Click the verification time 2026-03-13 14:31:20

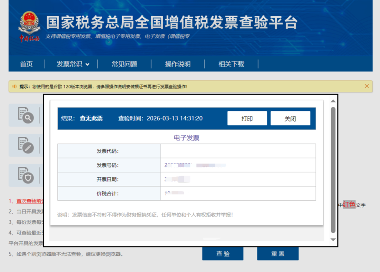point(175,118)
